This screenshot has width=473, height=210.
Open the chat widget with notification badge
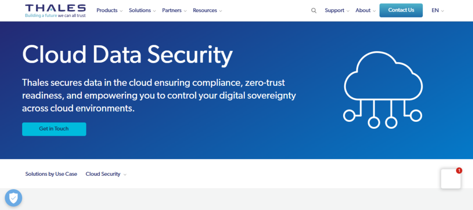(451, 178)
